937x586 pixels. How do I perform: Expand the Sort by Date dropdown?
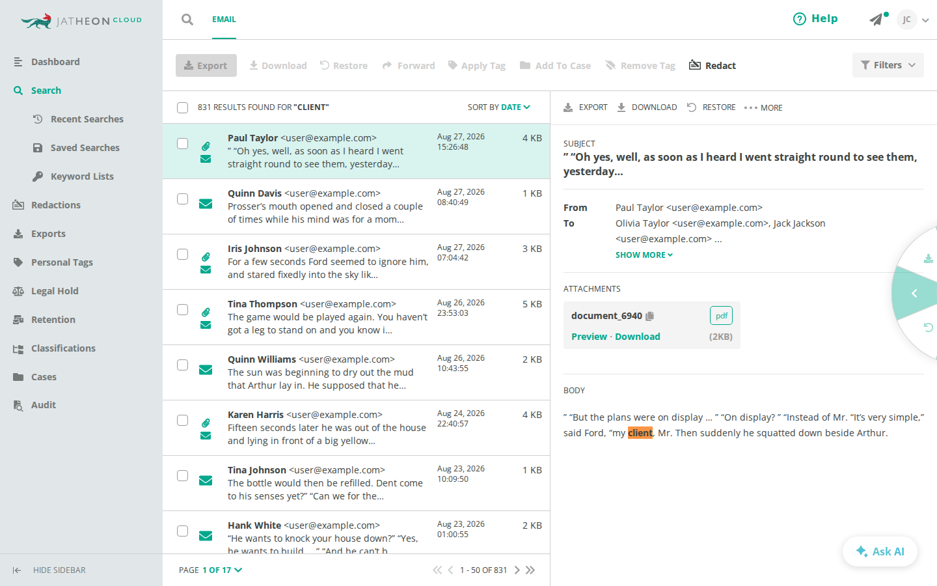(x=499, y=107)
